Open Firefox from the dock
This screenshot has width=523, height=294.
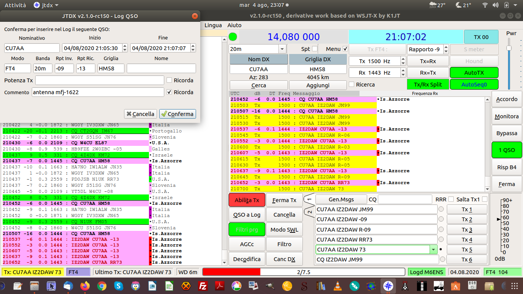[85, 286]
